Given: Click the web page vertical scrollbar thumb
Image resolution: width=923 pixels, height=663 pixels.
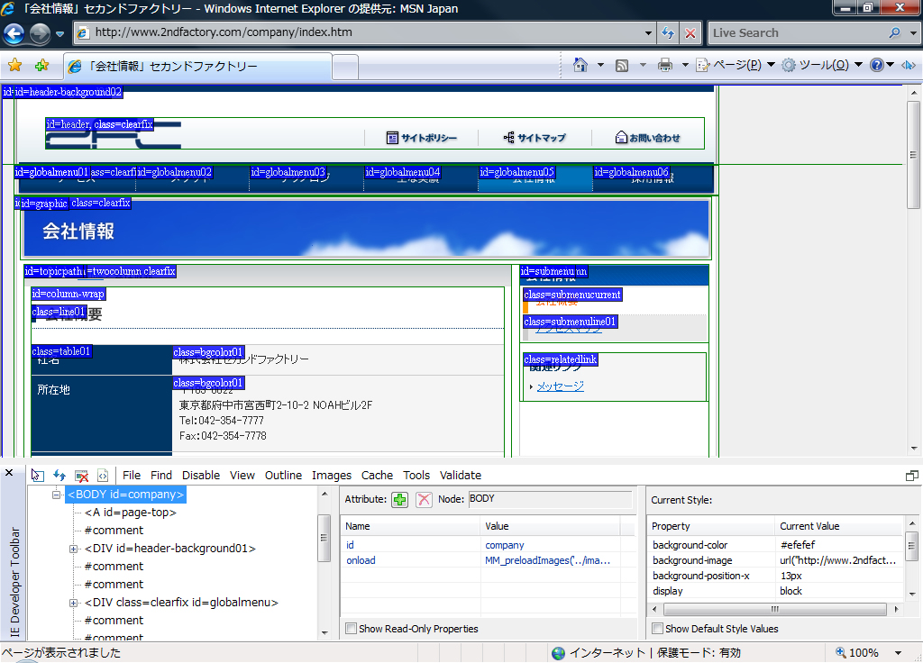Looking at the screenshot, I should (x=913, y=155).
